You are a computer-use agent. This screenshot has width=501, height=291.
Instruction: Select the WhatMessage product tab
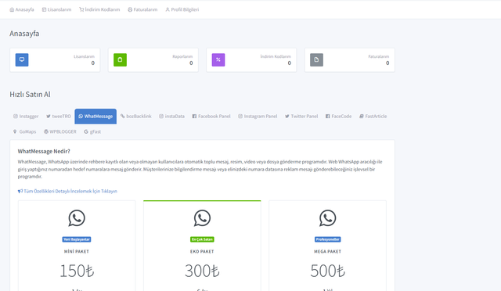point(96,117)
